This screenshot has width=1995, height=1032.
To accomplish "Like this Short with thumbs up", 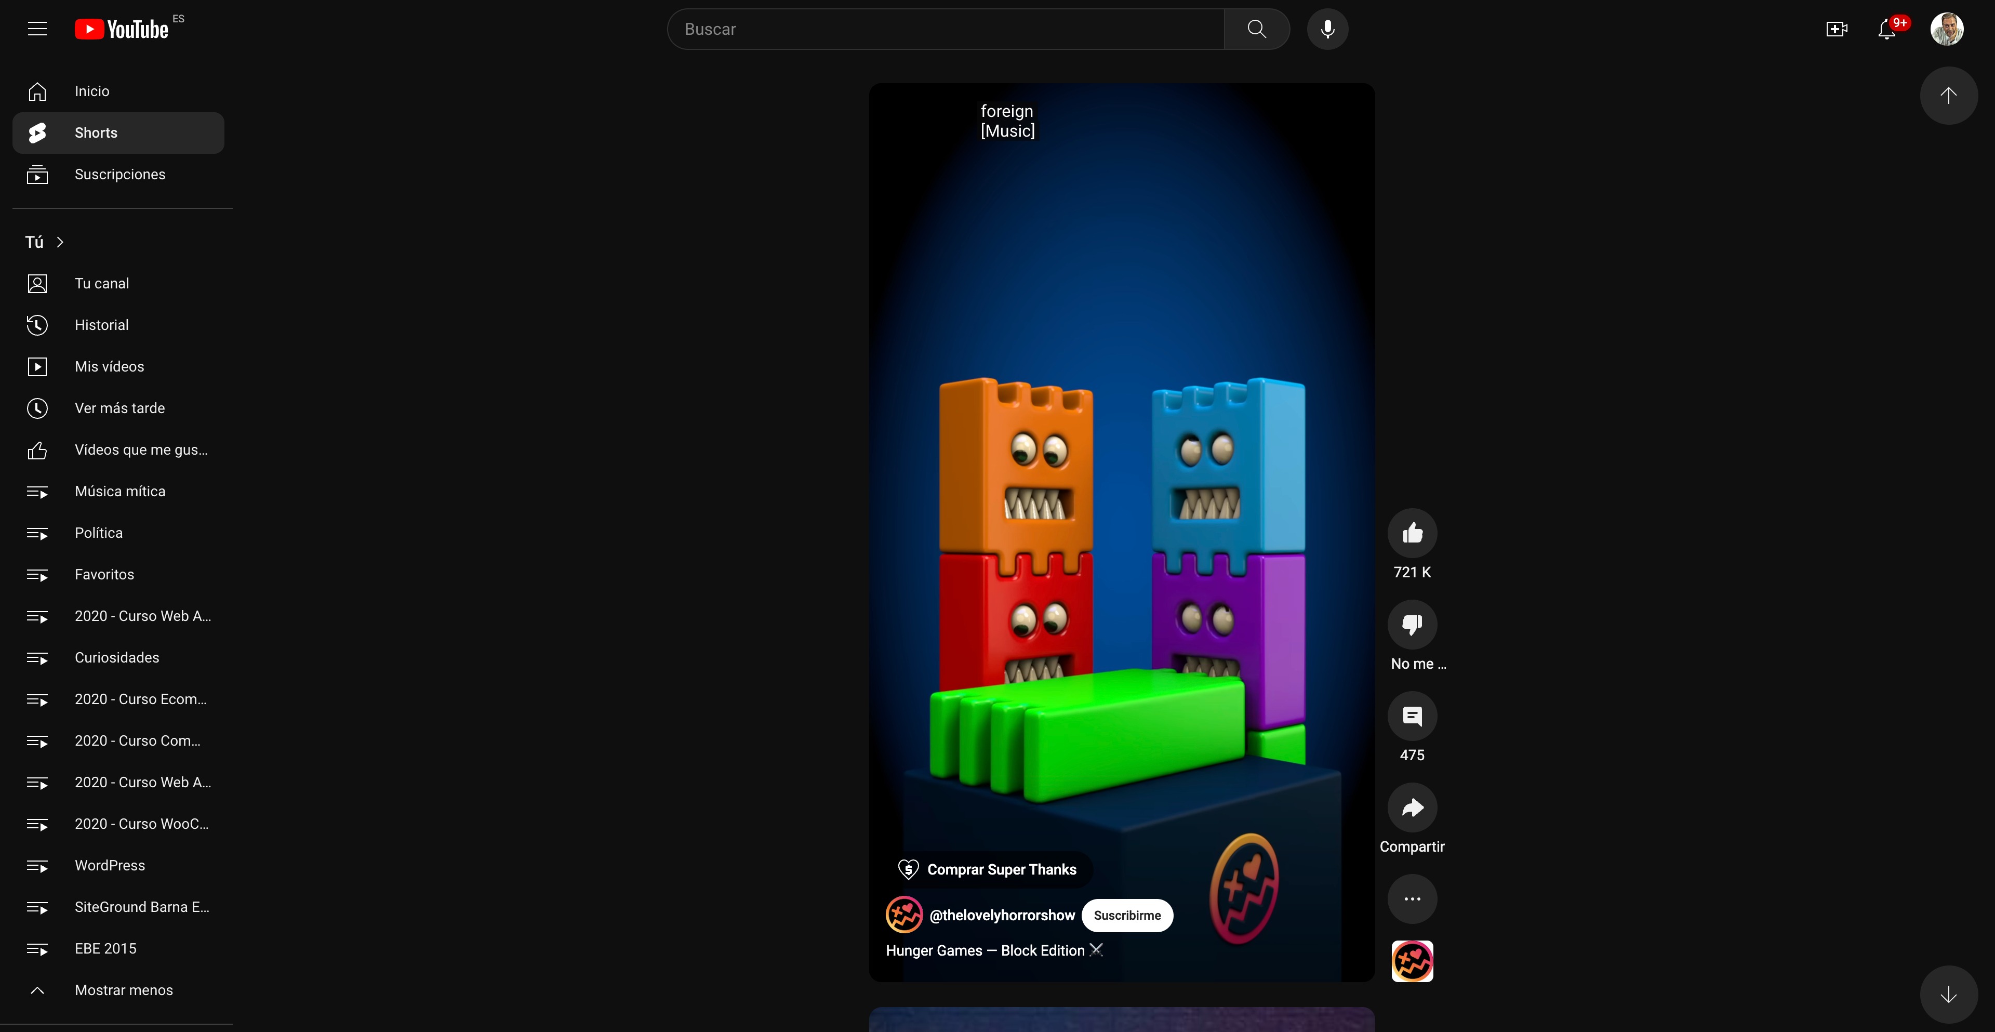I will 1412,533.
